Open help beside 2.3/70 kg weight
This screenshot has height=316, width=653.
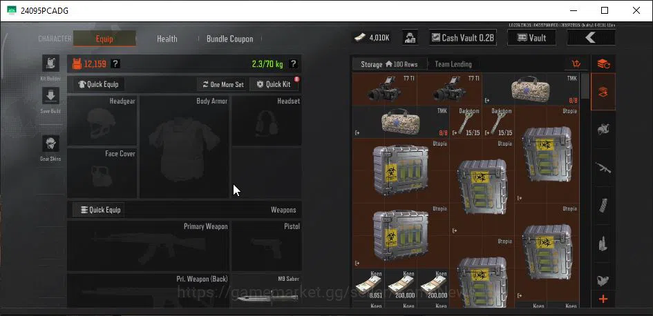(x=293, y=64)
